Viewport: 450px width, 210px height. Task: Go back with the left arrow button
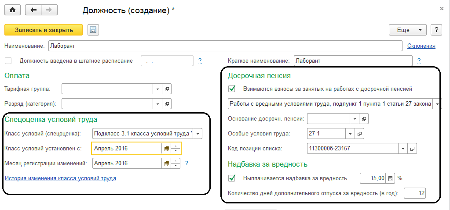pyautogui.click(x=33, y=10)
